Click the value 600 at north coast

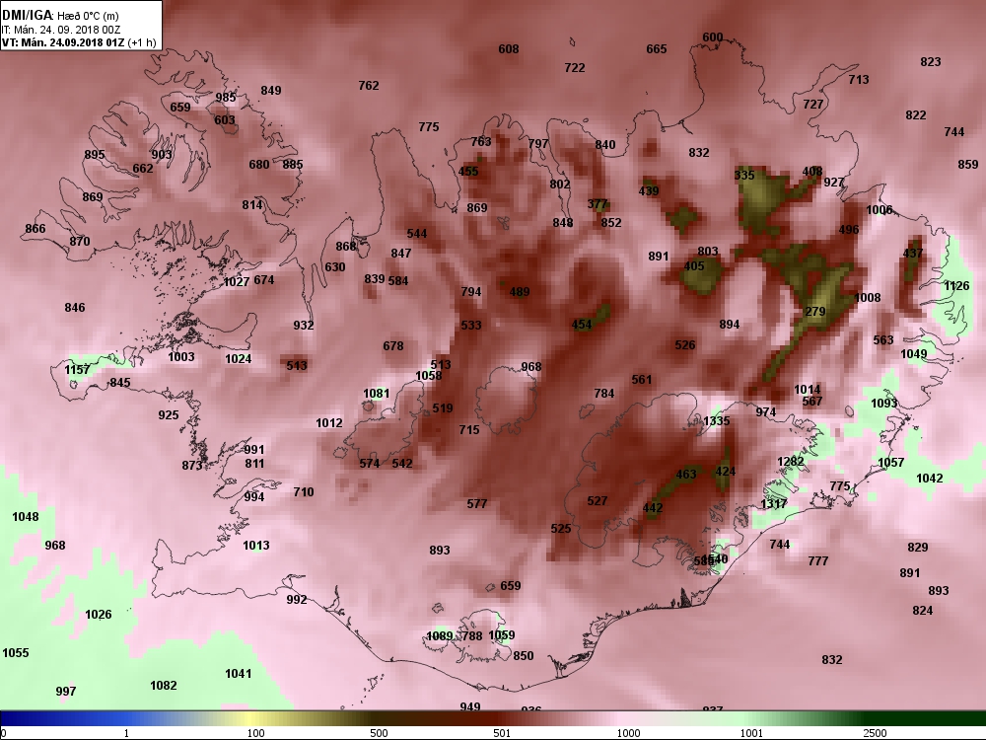coord(713,37)
